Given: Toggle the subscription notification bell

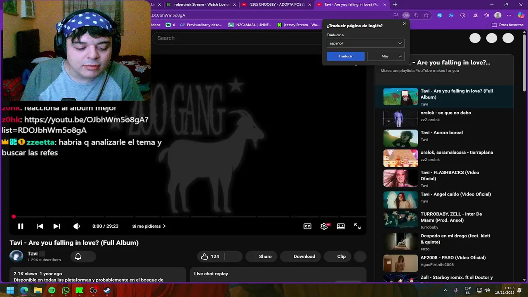Looking at the screenshot, I should [78, 257].
